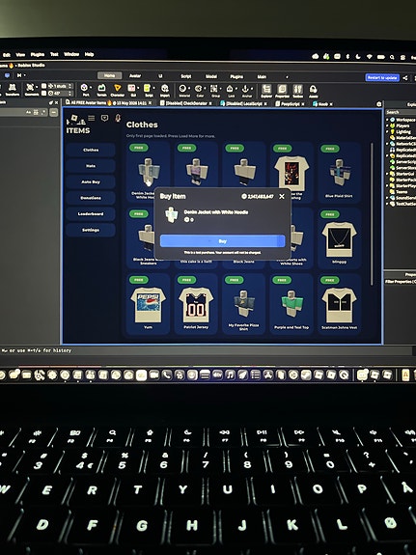This screenshot has height=555, width=416.
Task: Open the Terrain editor tool
Action: 101,90
